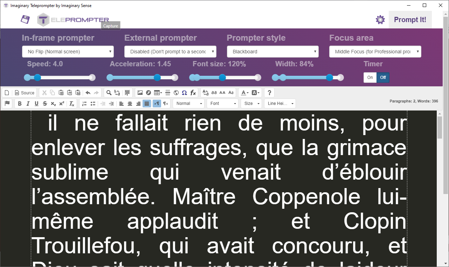Click the Speed slider handle

coord(37,78)
